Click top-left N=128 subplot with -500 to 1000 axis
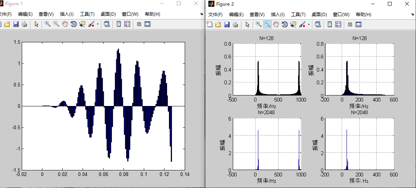The width and height of the screenshot is (416, 188). click(267, 69)
